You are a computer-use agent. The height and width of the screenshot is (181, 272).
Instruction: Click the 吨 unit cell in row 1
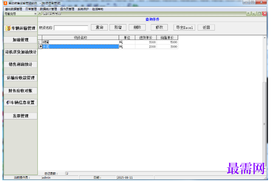(127, 42)
